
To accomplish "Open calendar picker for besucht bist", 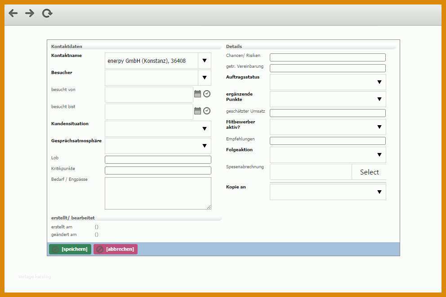I will coord(197,111).
